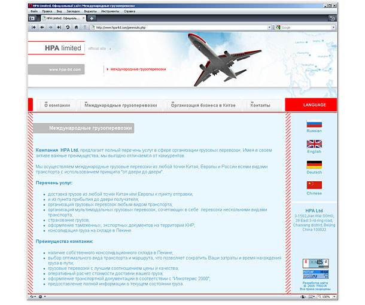
Task: Toggle the Opera side panel button
Action: 32,18
